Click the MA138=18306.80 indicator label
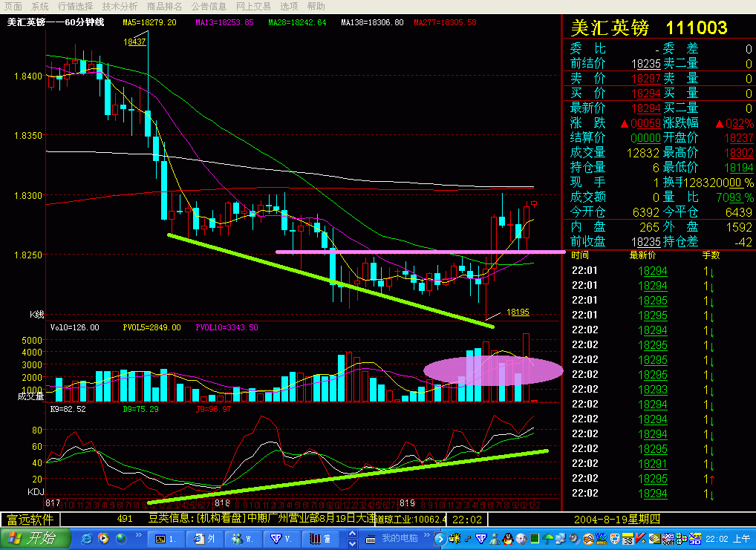The height and width of the screenshot is (550, 756). pyautogui.click(x=372, y=22)
